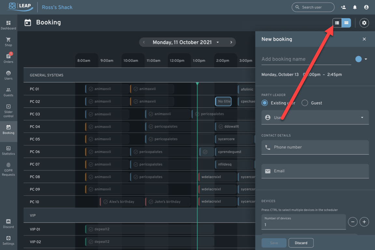Open the GDPR Requests section
The image size is (375, 250).
click(x=8, y=169)
